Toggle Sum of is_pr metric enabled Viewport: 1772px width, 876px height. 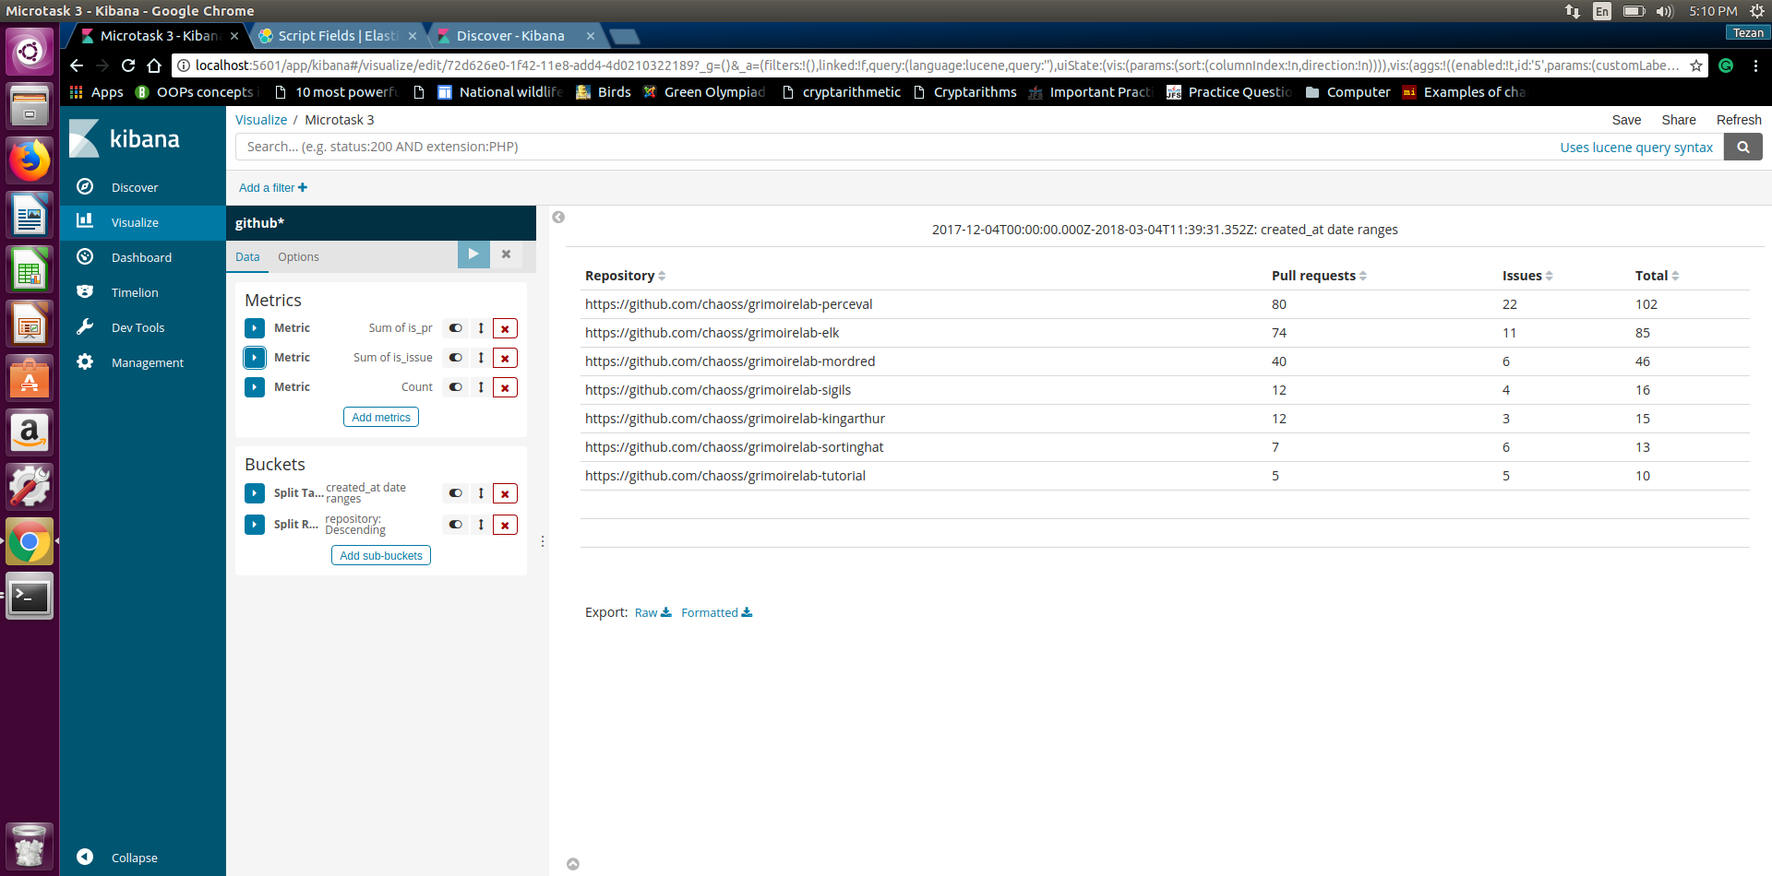point(455,328)
